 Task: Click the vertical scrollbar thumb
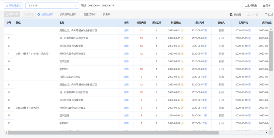pyautogui.click(x=271, y=51)
